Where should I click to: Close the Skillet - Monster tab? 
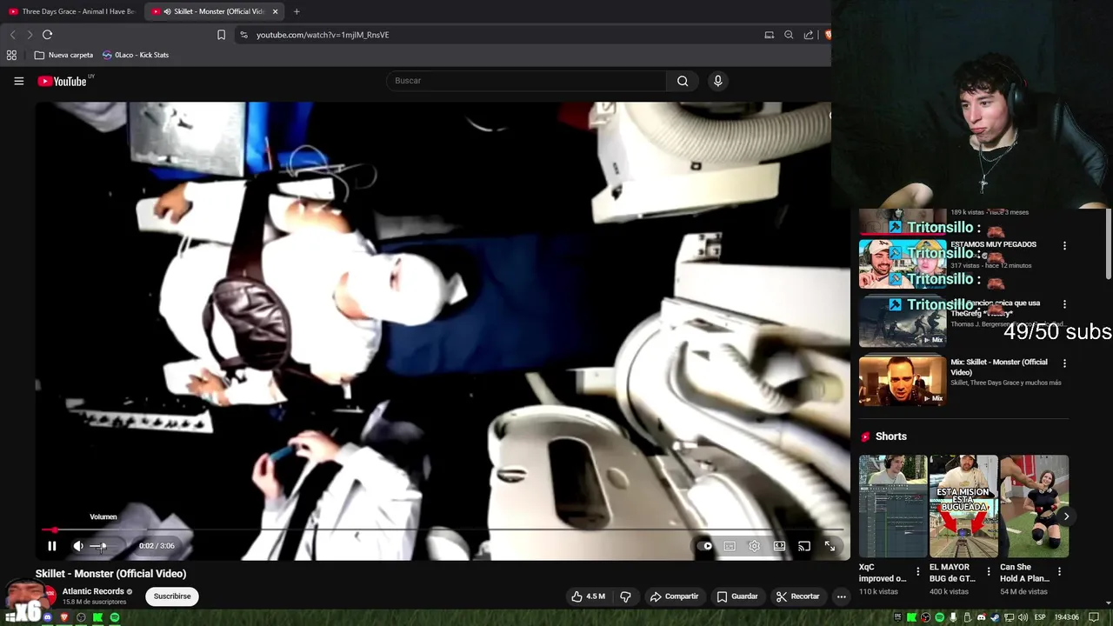click(x=276, y=11)
